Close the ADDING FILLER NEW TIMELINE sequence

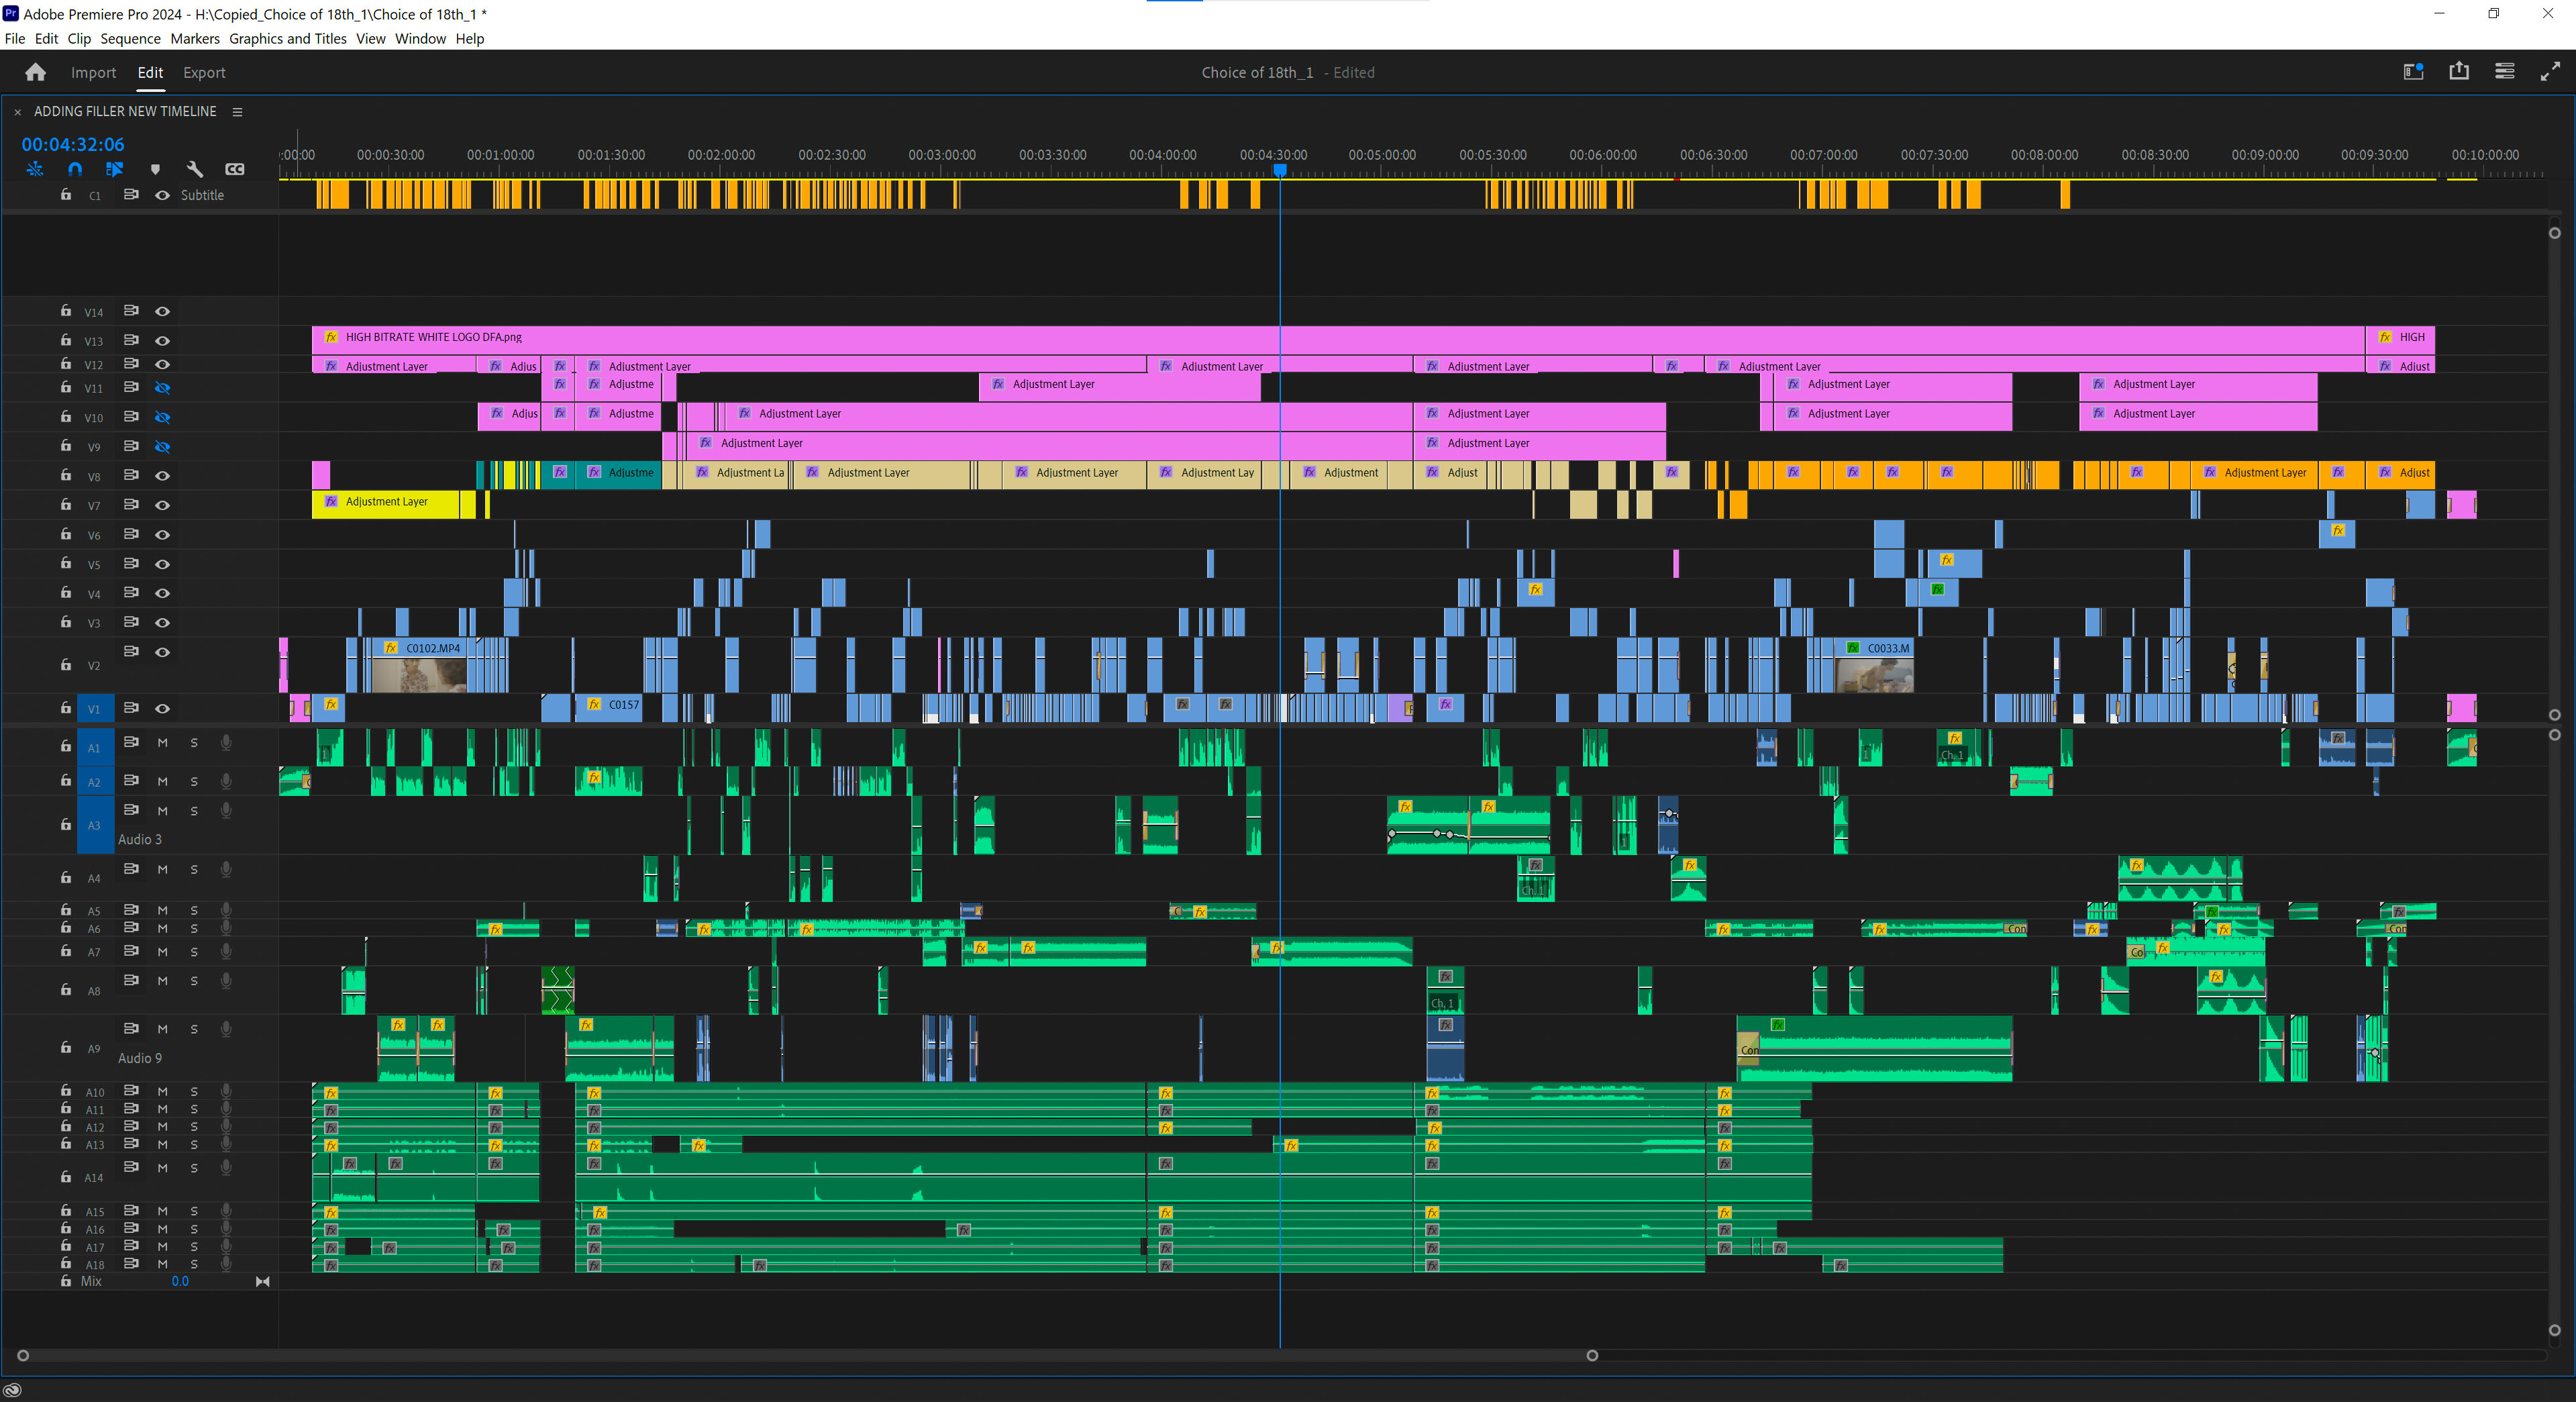[18, 112]
